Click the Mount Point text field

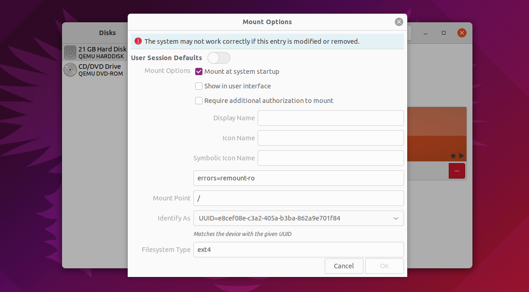[x=299, y=198]
